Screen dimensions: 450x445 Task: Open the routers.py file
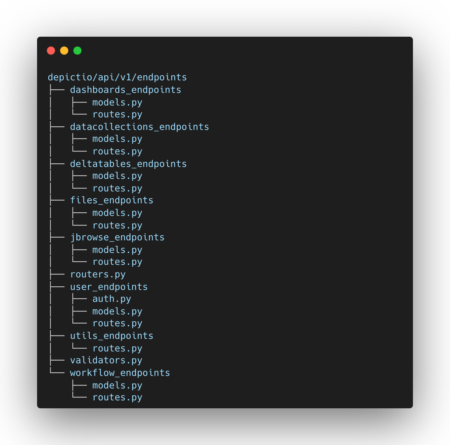98,274
